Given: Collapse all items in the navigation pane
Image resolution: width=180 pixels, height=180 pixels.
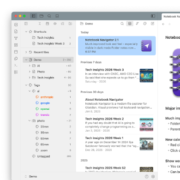Looking at the screenshot, I should point(40,24).
